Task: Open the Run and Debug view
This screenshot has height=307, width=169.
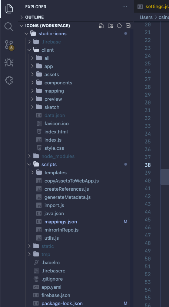Action: (x=9, y=62)
